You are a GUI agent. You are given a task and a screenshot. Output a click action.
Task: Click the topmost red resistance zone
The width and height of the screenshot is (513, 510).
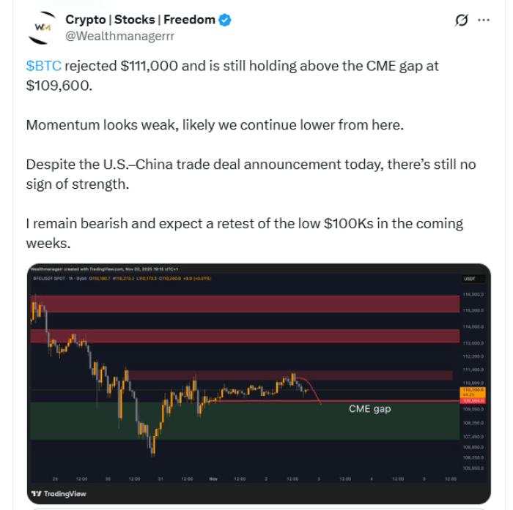coord(242,303)
